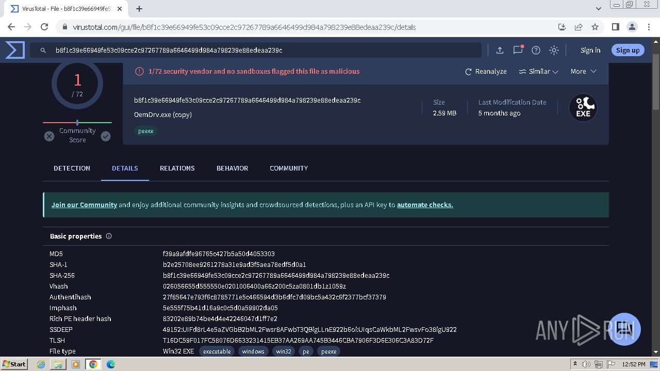Click the Imphash value

220,308
